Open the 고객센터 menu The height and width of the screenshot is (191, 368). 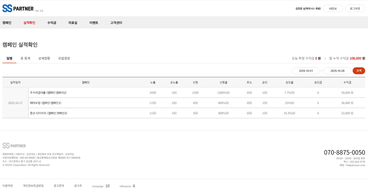[116, 23]
